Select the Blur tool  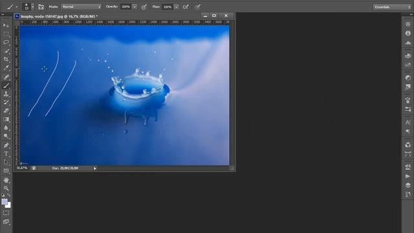coord(6,128)
